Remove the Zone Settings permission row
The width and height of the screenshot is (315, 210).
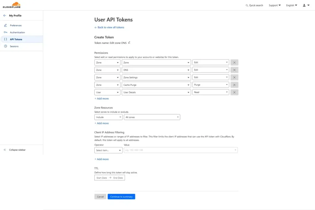point(234,77)
